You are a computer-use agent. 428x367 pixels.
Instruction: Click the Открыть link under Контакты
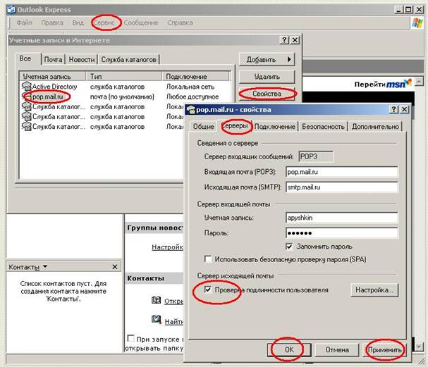(x=173, y=301)
